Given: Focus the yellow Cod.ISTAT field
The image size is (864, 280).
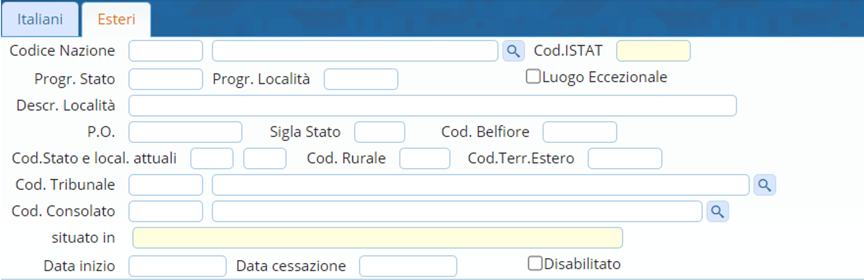Looking at the screenshot, I should pos(653,51).
